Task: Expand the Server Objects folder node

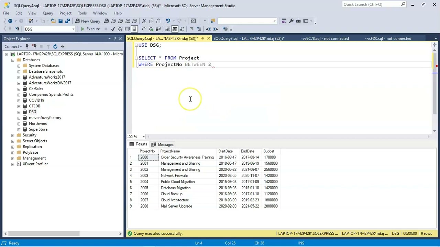Action: point(13,141)
